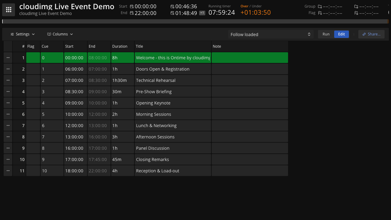Viewport: 391px width, 220px height.
Task: Click the 8h duration cell
Action: click(122, 58)
